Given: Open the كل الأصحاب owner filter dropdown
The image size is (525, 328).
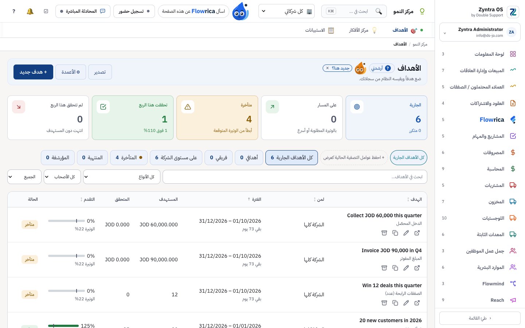Looking at the screenshot, I should click(x=62, y=177).
